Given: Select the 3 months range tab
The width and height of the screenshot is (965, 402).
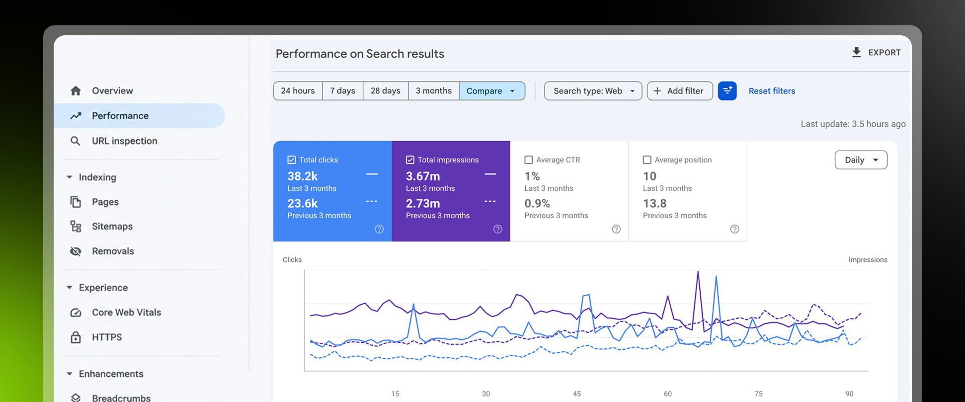Looking at the screenshot, I should (434, 91).
